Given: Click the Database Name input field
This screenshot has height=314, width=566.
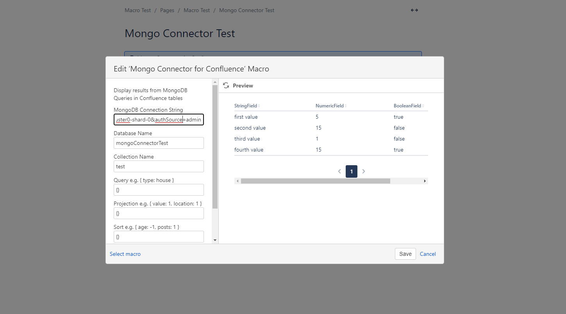Looking at the screenshot, I should (x=159, y=143).
